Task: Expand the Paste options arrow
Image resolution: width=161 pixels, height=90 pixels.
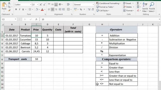Action: click(4, 11)
